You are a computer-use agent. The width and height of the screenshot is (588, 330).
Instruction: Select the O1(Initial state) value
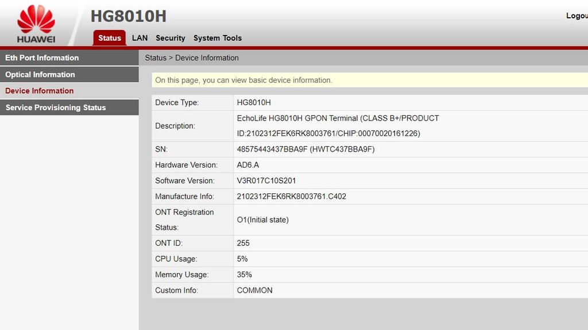coord(263,220)
